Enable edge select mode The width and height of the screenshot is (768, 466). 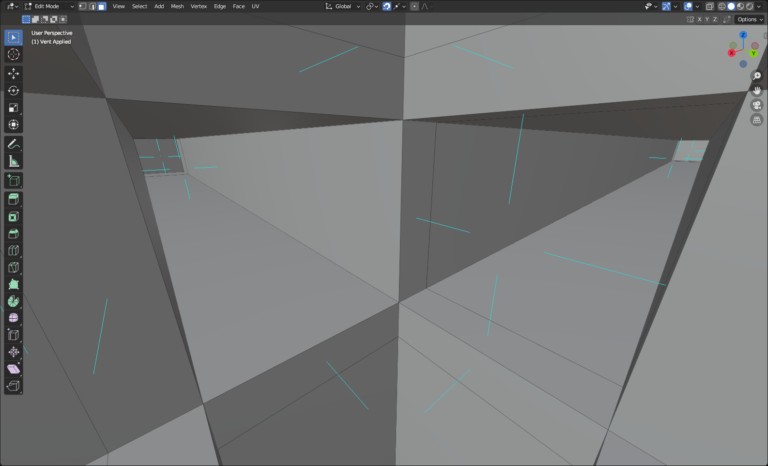(92, 6)
